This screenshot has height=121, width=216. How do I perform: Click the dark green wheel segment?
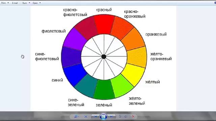pos(104,89)
